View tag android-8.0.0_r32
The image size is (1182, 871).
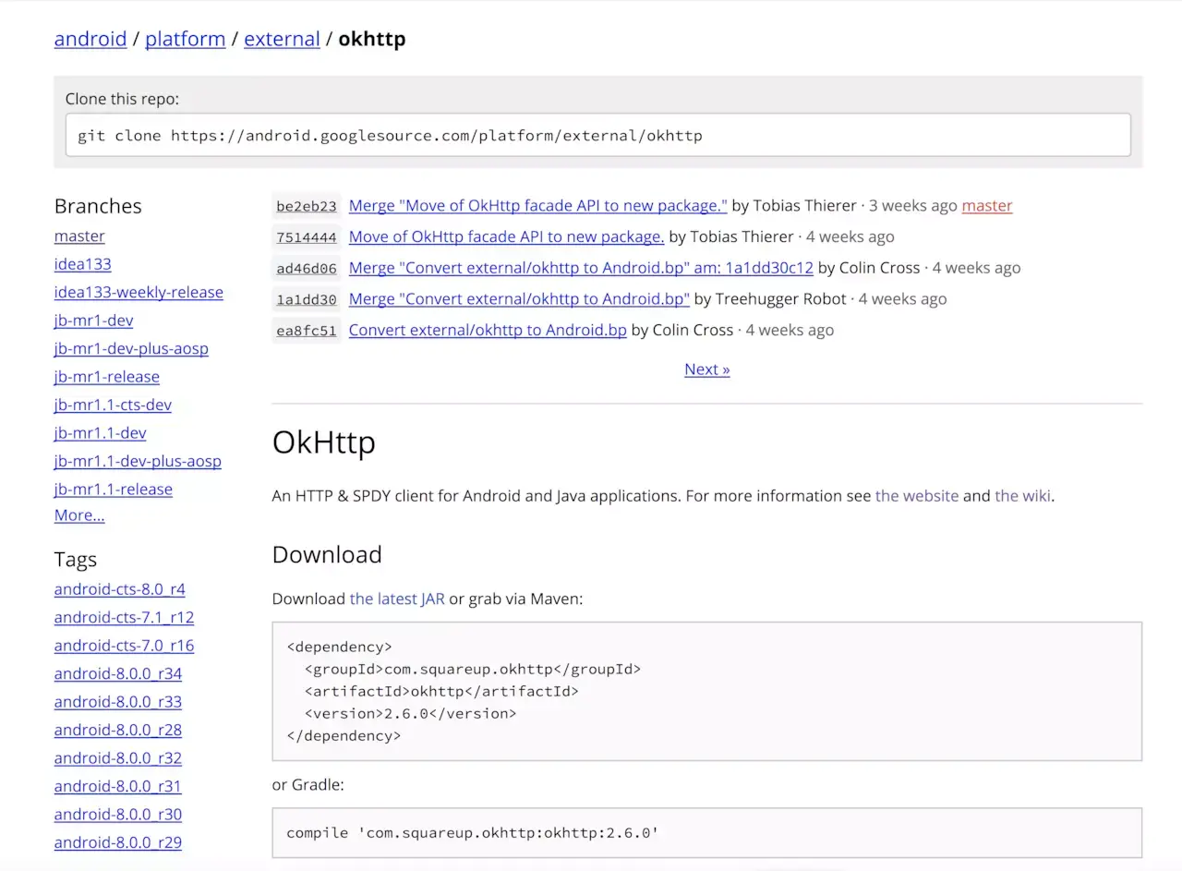coord(118,758)
